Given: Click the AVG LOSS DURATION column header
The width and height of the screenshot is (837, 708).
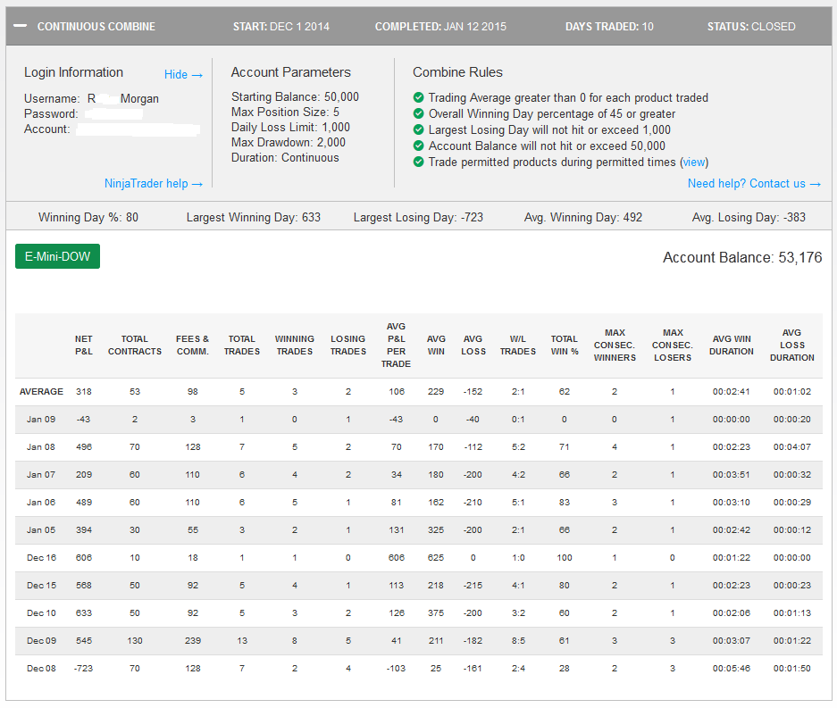Looking at the screenshot, I should click(792, 346).
